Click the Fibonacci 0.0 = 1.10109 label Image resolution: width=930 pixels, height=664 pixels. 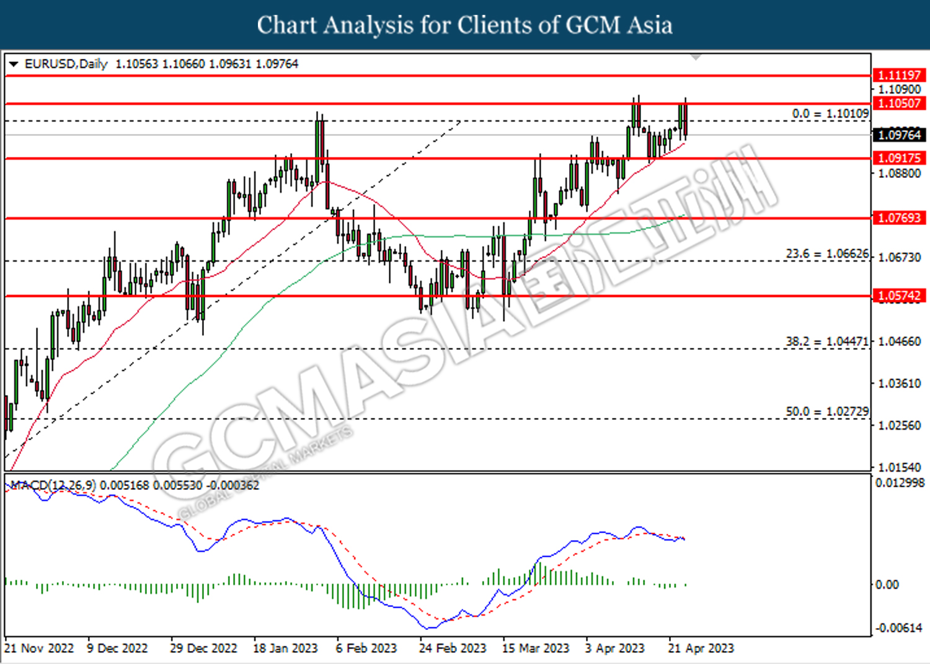pyautogui.click(x=830, y=114)
